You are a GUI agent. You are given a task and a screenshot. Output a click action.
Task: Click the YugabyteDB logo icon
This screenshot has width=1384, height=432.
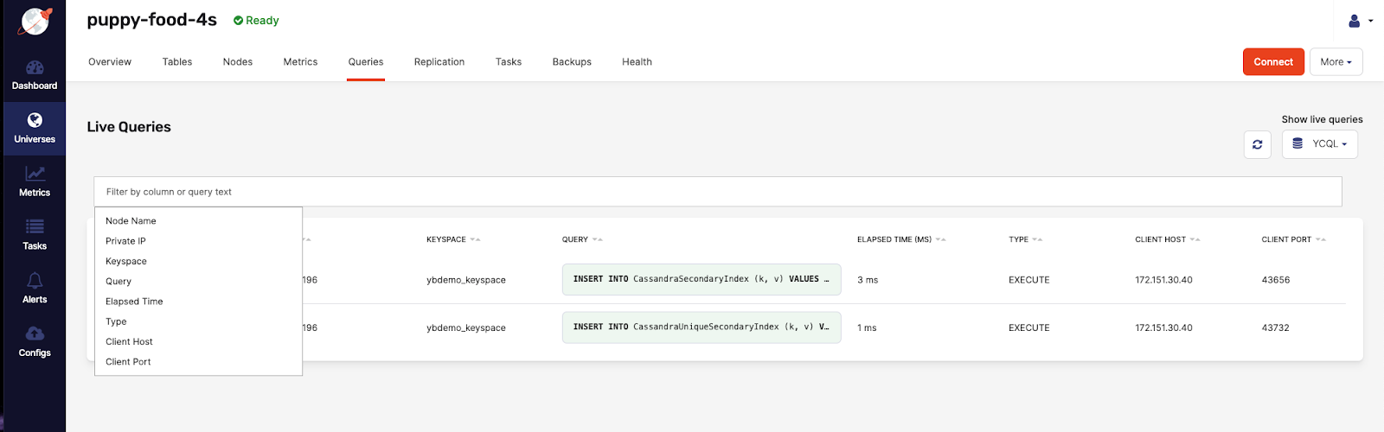tap(35, 22)
